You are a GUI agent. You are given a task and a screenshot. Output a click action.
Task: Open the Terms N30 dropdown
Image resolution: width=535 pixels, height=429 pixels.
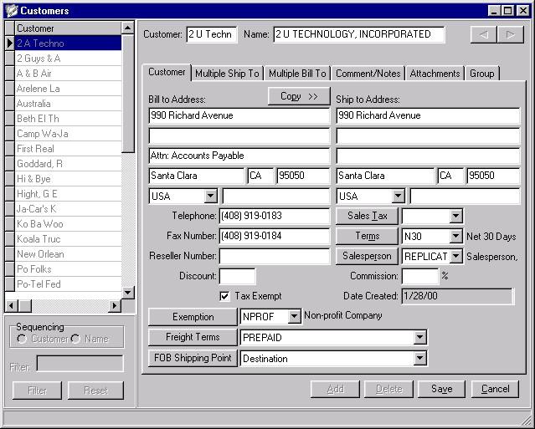coord(455,237)
